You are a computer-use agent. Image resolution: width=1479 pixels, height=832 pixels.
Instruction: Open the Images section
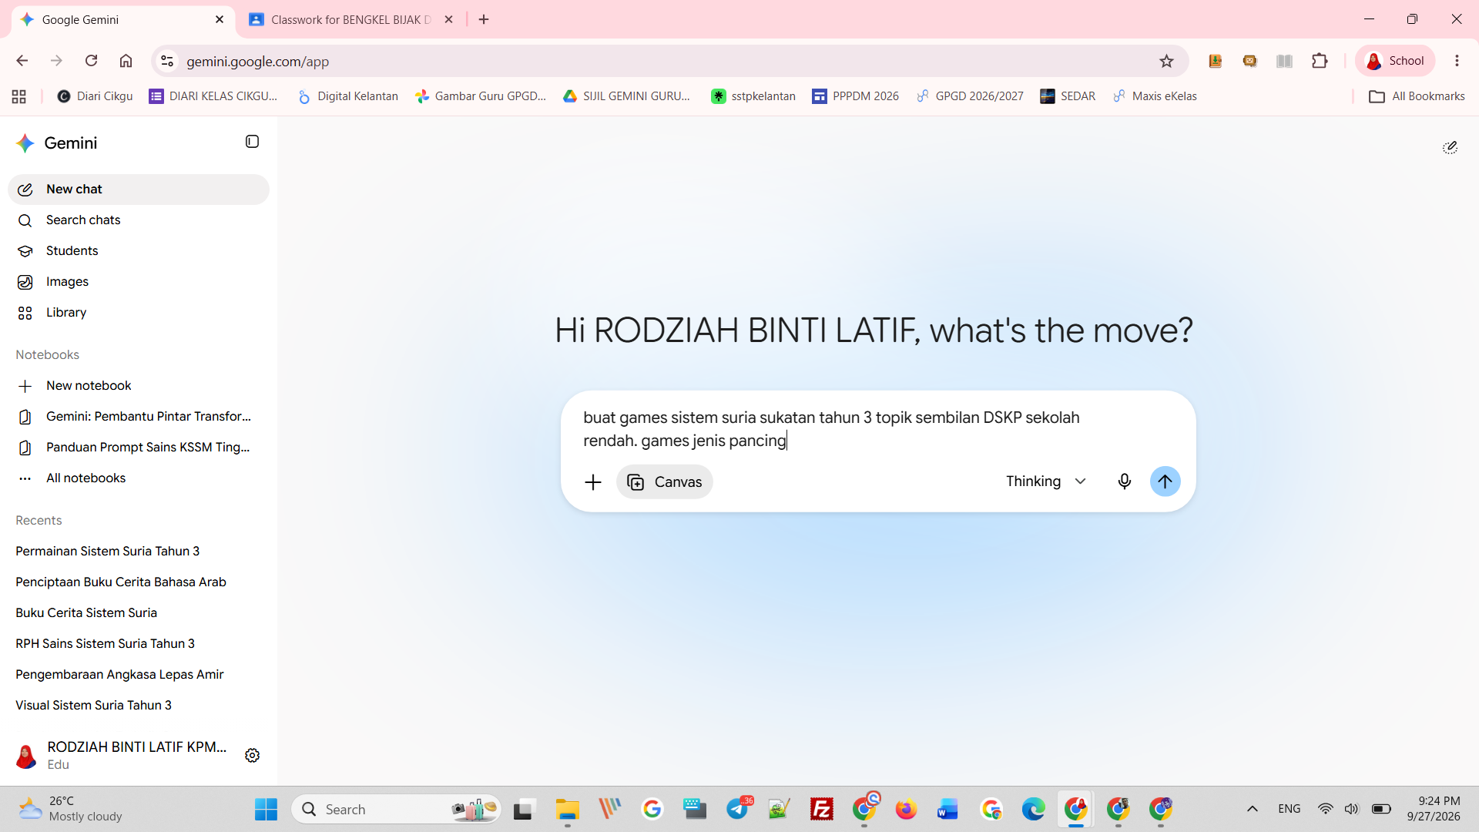(139, 282)
